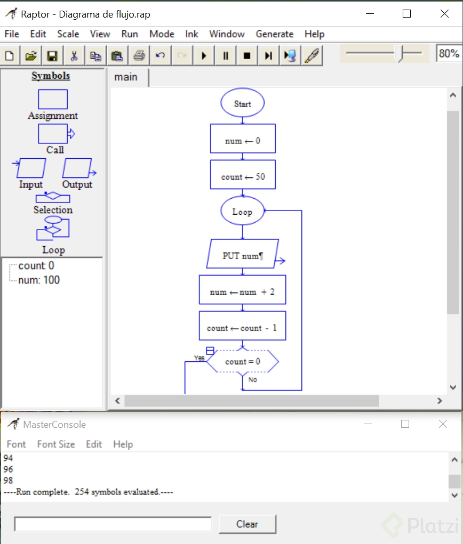Select the Selection symbol
This screenshot has height=544, width=463.
52,198
